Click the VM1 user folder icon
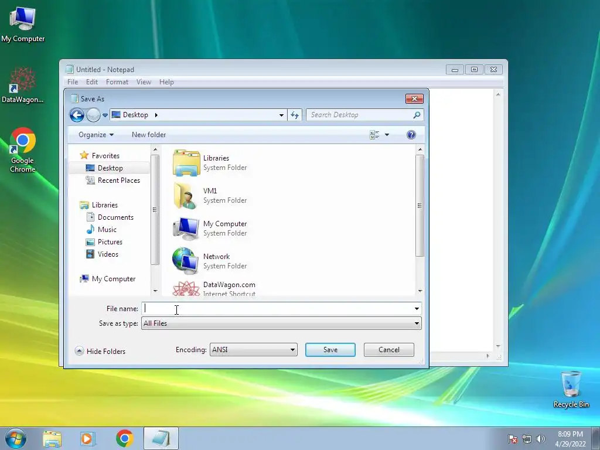This screenshot has height=450, width=600. click(186, 196)
